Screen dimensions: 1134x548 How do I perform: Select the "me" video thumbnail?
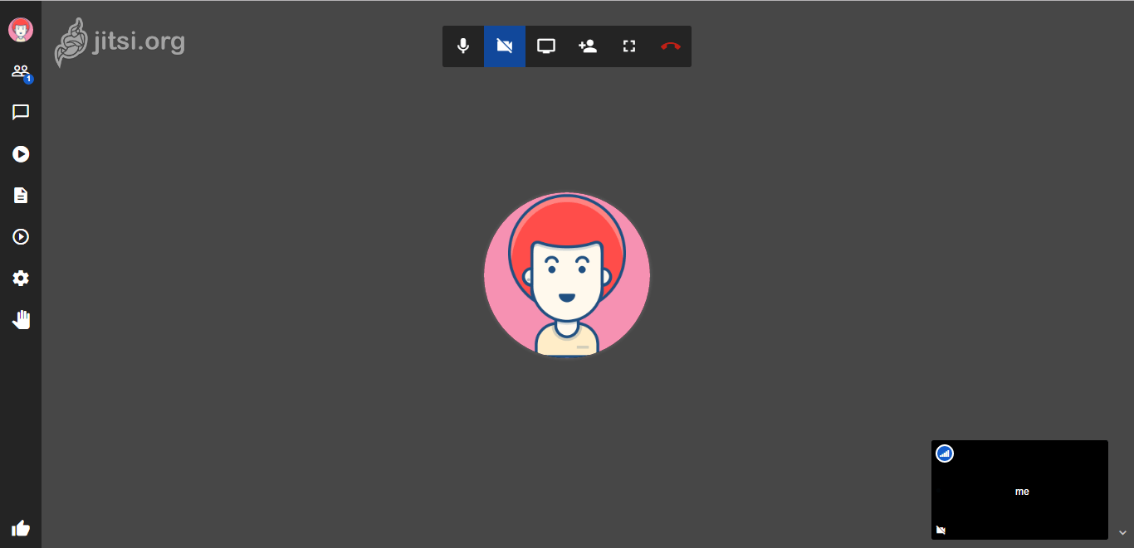1019,491
